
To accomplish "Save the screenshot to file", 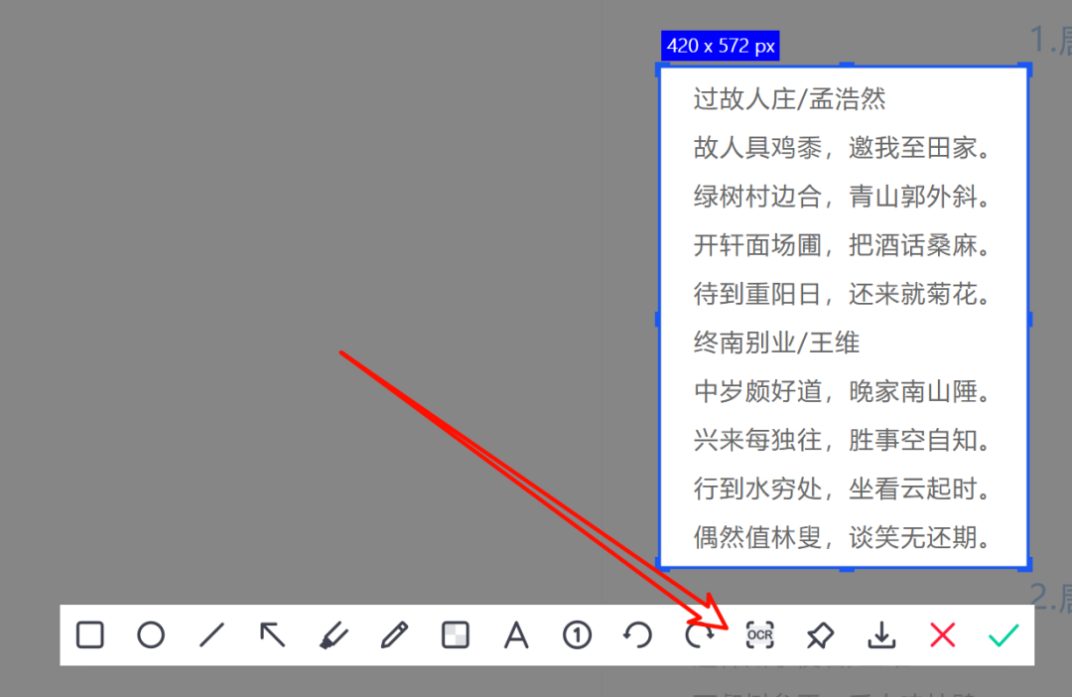I will [x=881, y=634].
